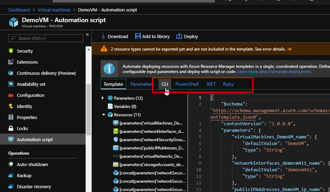Click the virtualMachines resource monitor icon
Viewport: 330px width, 192px height.
116,123
